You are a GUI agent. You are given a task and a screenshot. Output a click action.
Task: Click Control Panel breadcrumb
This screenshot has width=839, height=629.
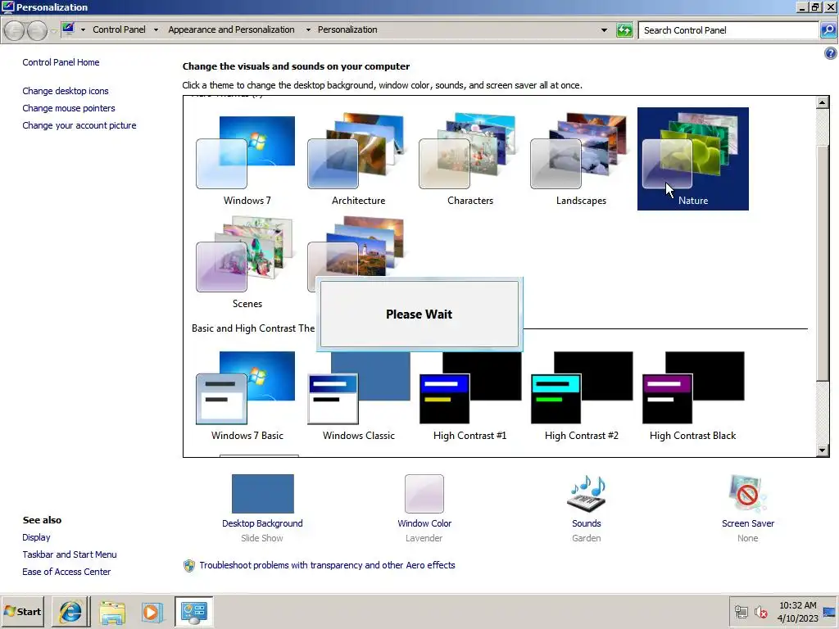tap(119, 30)
